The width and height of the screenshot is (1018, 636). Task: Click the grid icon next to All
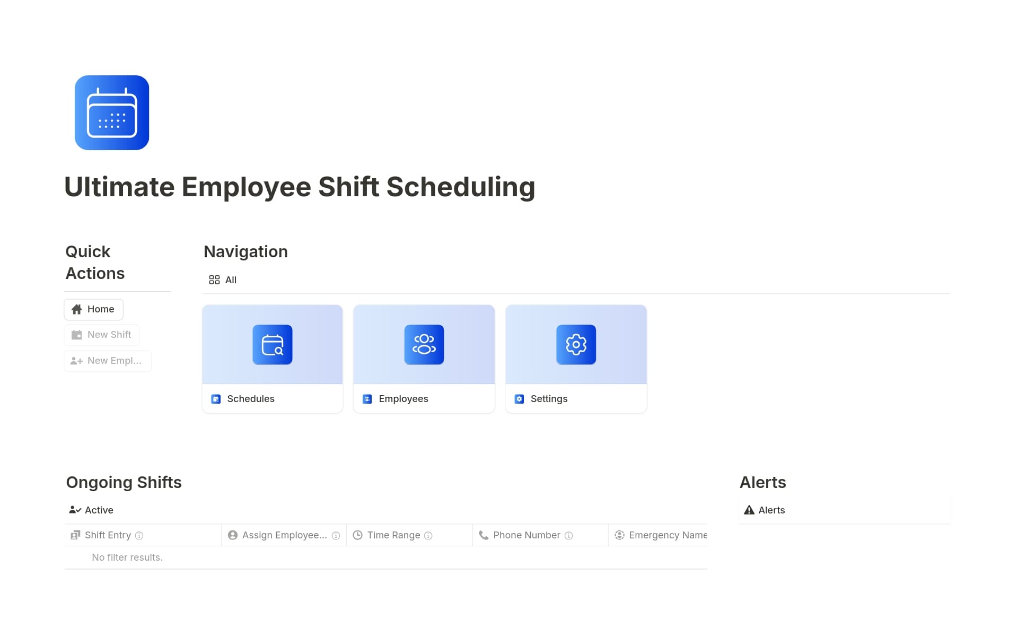(214, 280)
